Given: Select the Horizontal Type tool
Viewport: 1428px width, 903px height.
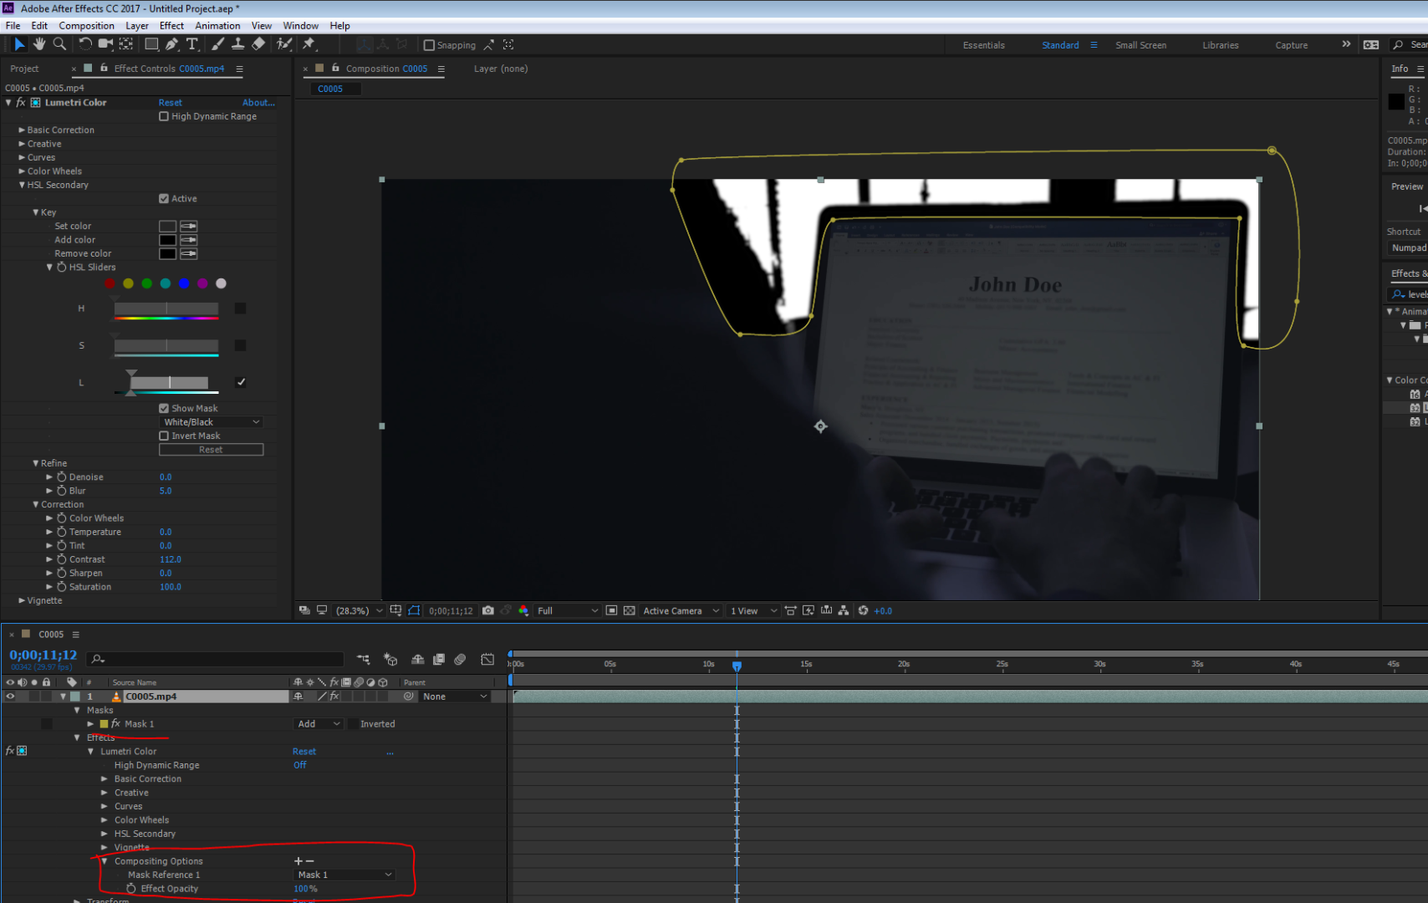Looking at the screenshot, I should click(x=192, y=44).
